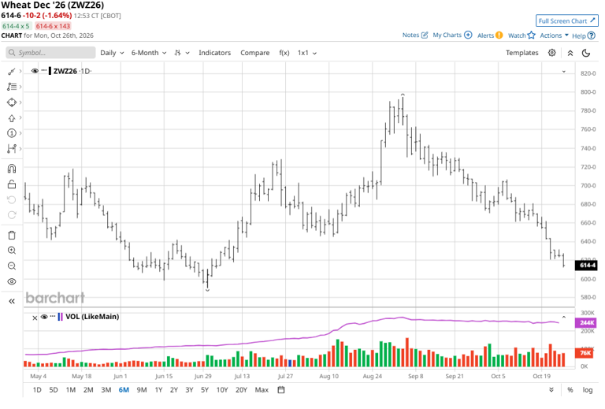
Task: Delete drawings with trash icon
Action: click(12, 235)
